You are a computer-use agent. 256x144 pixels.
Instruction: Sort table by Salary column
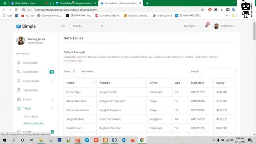(224, 83)
